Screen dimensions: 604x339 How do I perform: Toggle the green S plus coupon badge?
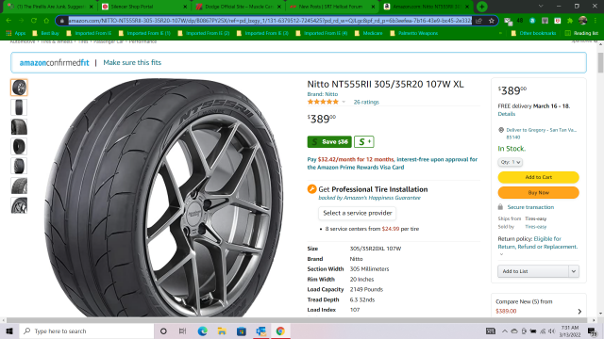coord(364,142)
